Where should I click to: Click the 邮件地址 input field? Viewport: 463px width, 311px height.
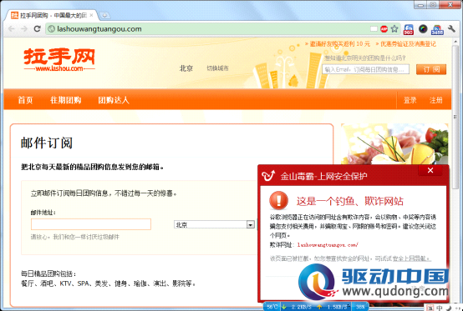coord(91,224)
